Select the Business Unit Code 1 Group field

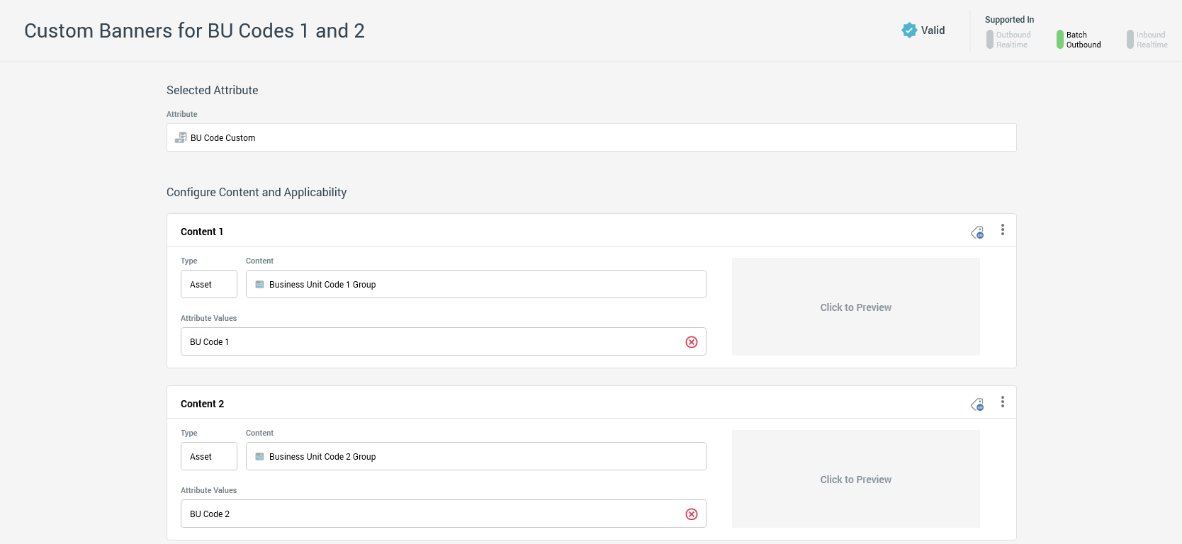[x=475, y=284]
